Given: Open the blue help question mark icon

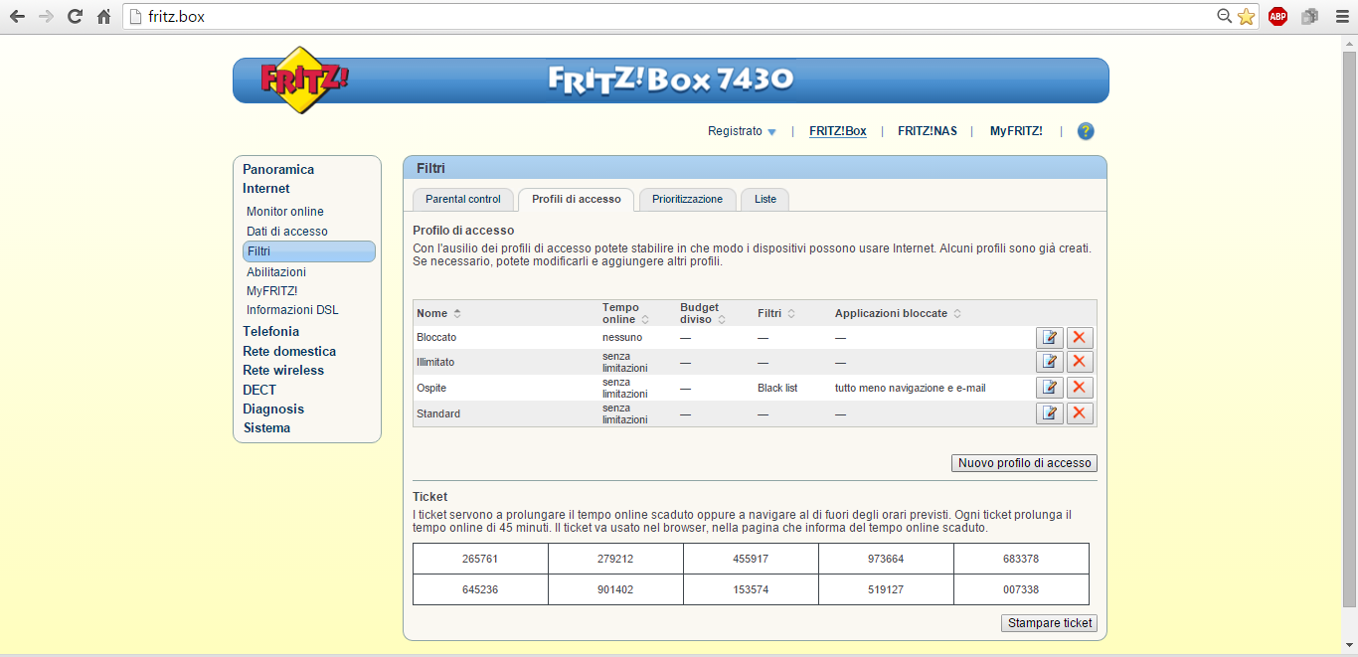Looking at the screenshot, I should click(1086, 131).
